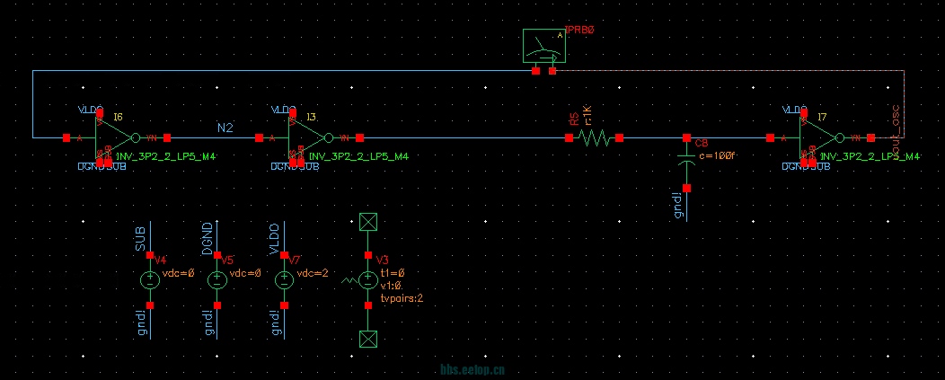The height and width of the screenshot is (380, 945).
Task: Select the V3 piecewise-linear source circle
Action: tap(368, 280)
